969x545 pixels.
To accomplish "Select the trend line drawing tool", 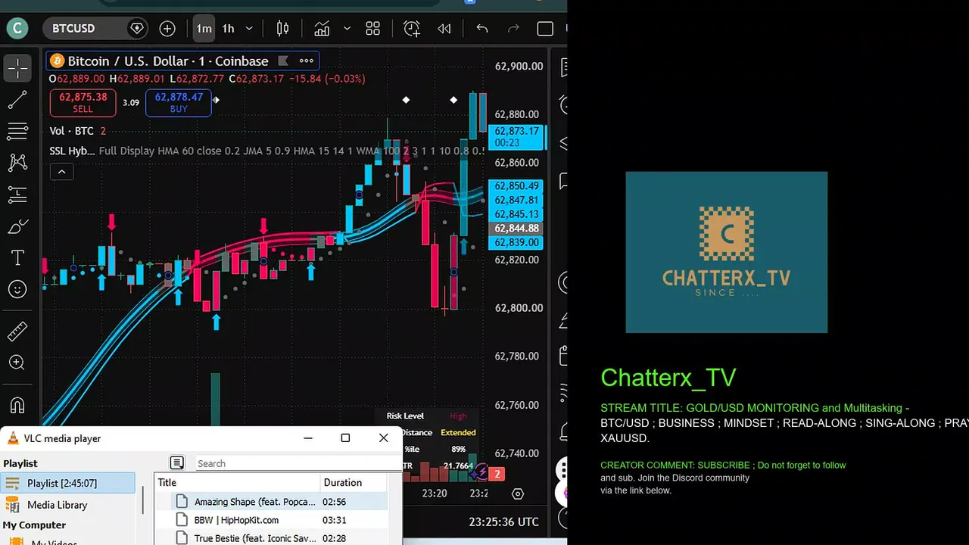I will pyautogui.click(x=17, y=99).
